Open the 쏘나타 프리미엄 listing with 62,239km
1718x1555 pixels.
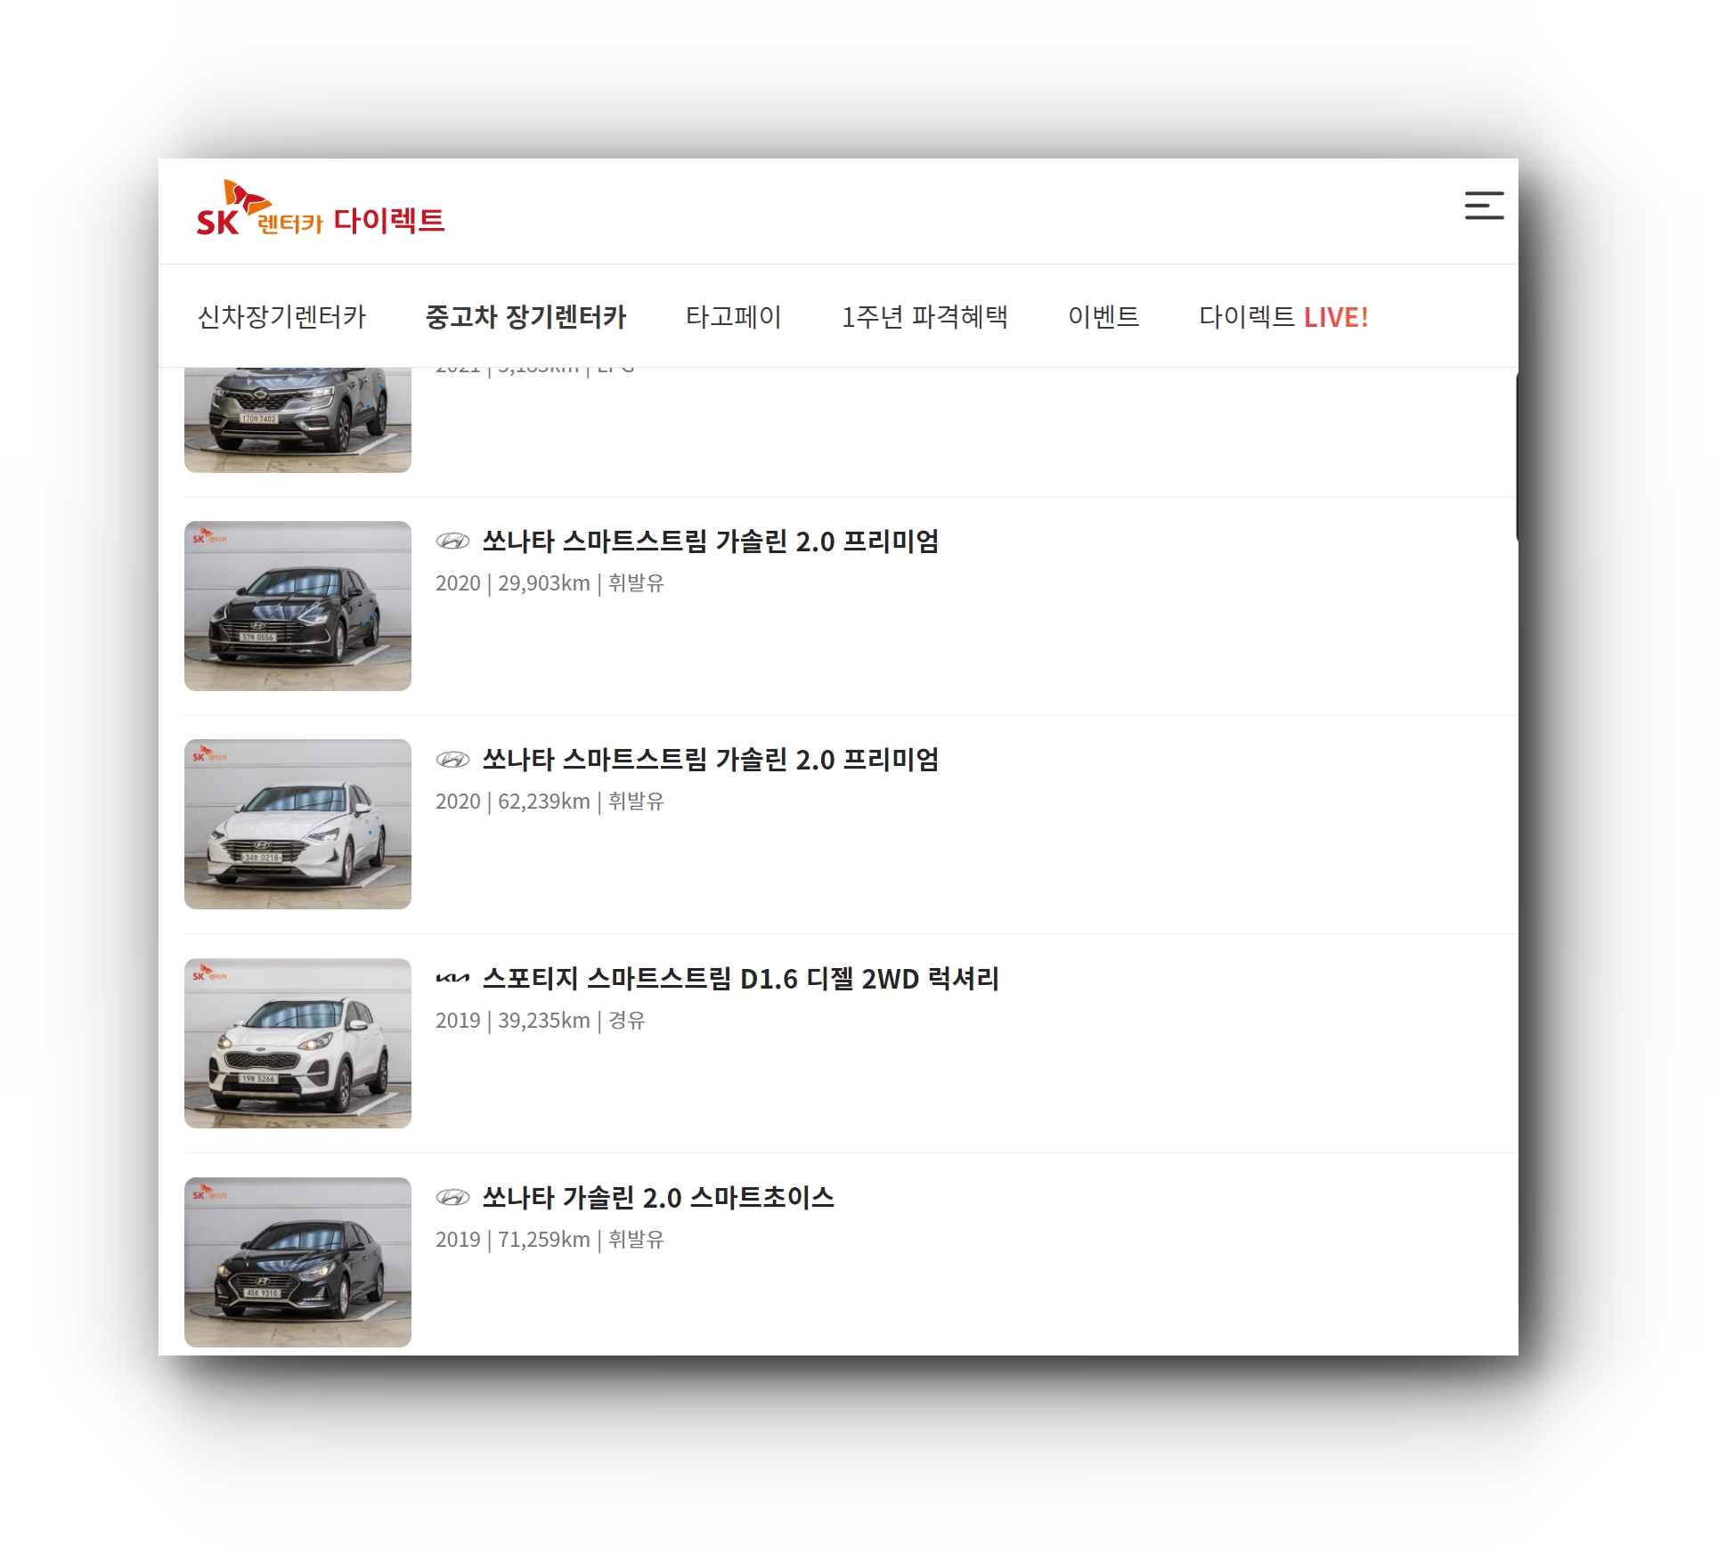coord(711,759)
